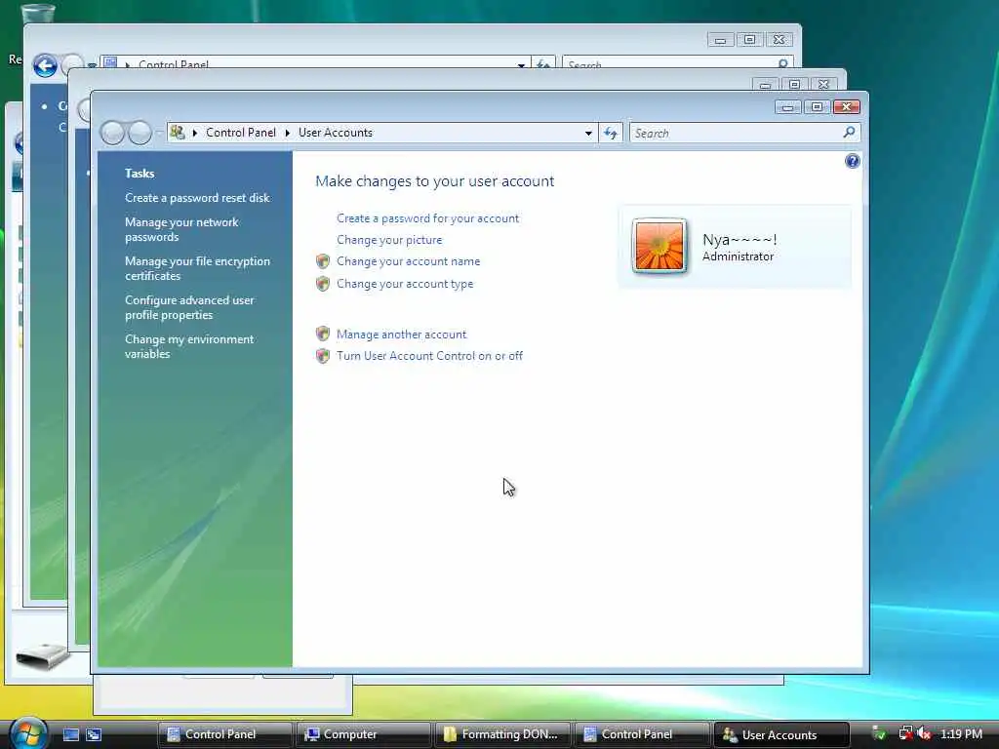999x749 pixels.
Task: Open Manage your network passwords task
Action: (181, 229)
